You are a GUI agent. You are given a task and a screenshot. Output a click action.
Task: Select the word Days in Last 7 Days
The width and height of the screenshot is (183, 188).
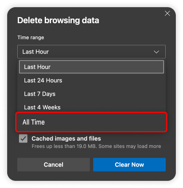click(x=48, y=94)
